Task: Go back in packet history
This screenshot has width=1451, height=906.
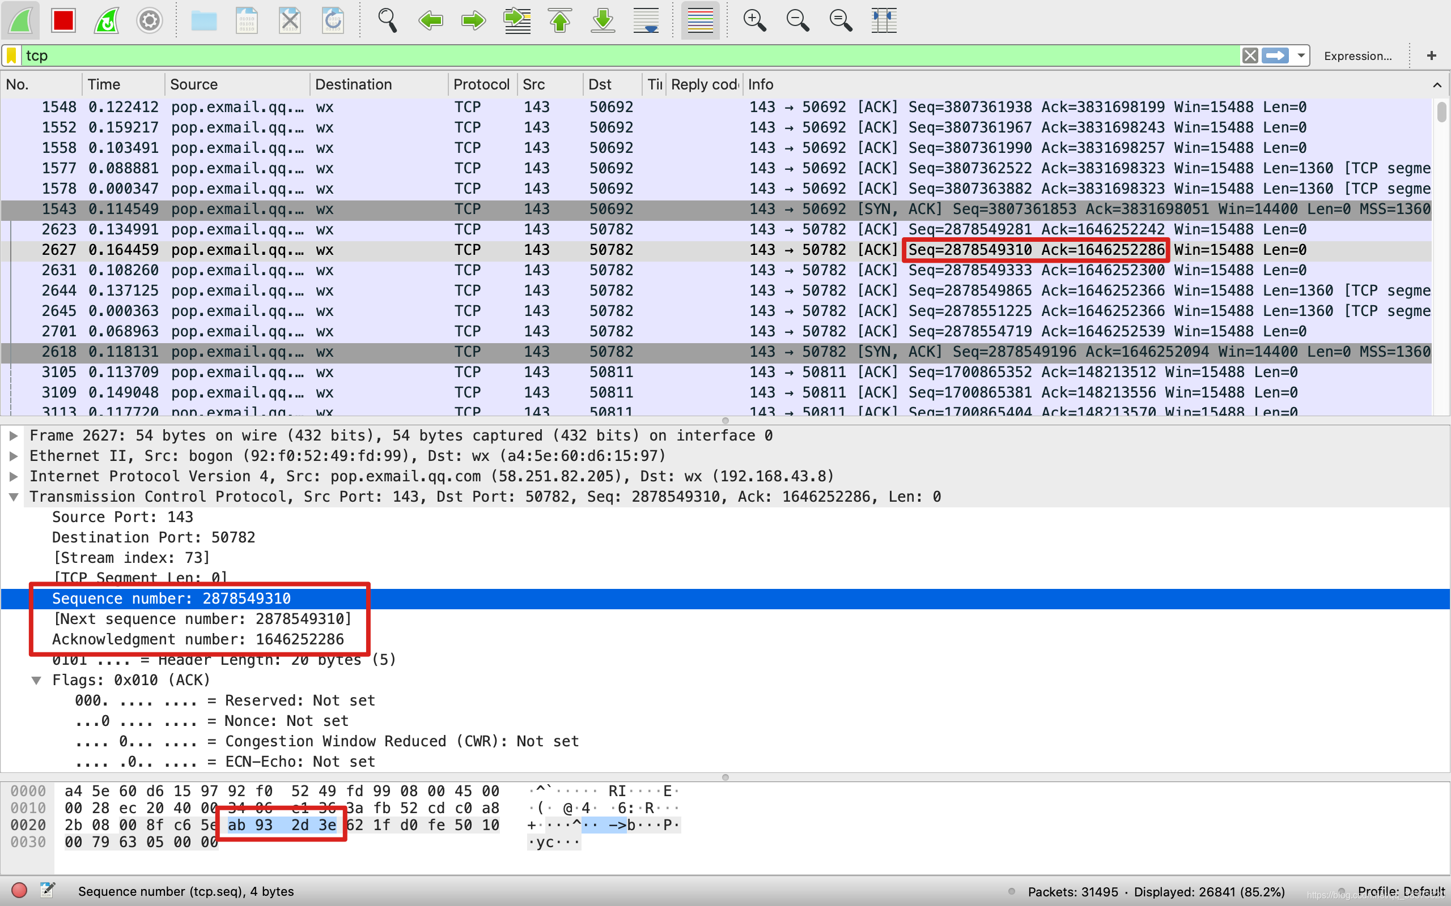Action: click(431, 20)
